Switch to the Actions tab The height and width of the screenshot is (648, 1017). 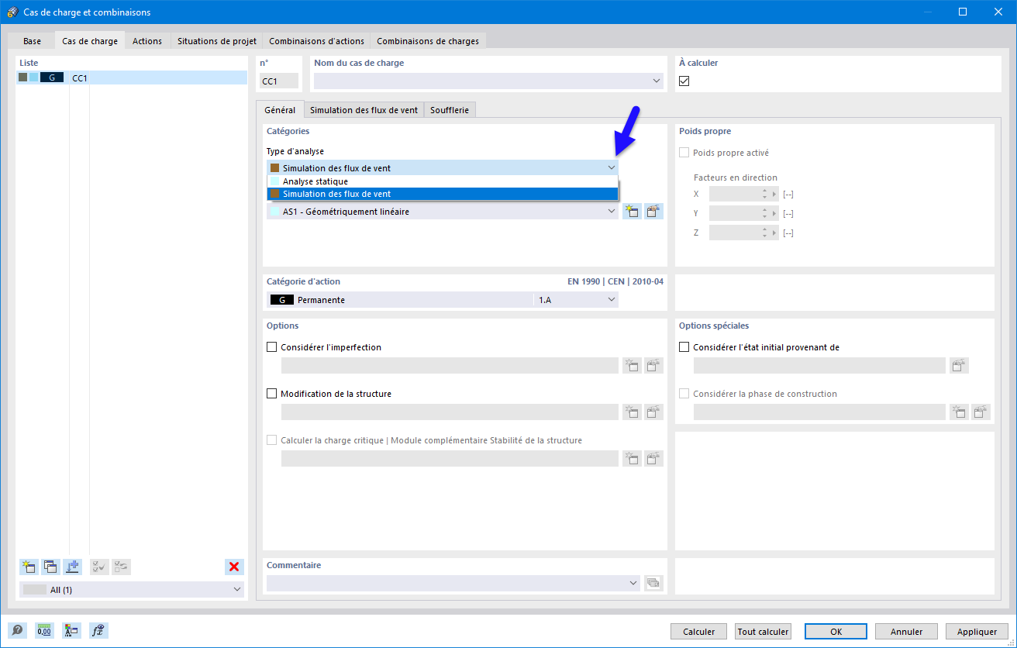click(x=147, y=41)
